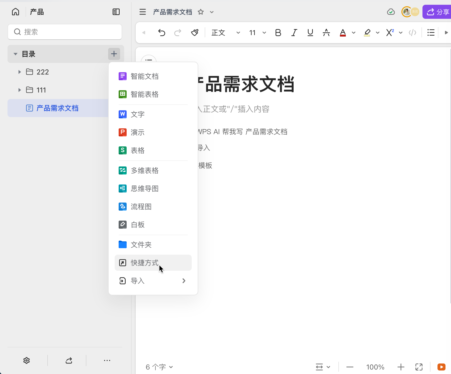451x374 pixels.
Task: Click the 导入 option in the document
Action: [204, 148]
